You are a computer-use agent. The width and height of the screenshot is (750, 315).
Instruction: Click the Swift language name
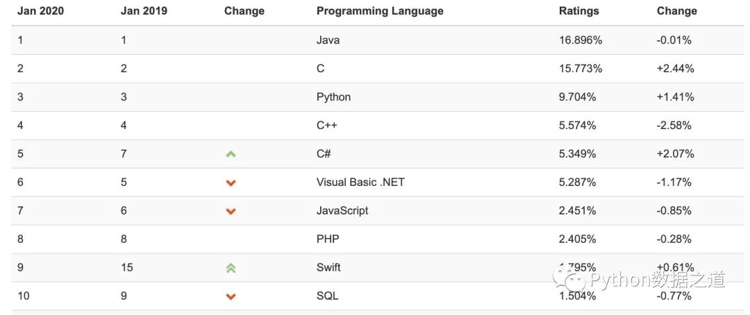[x=328, y=267]
